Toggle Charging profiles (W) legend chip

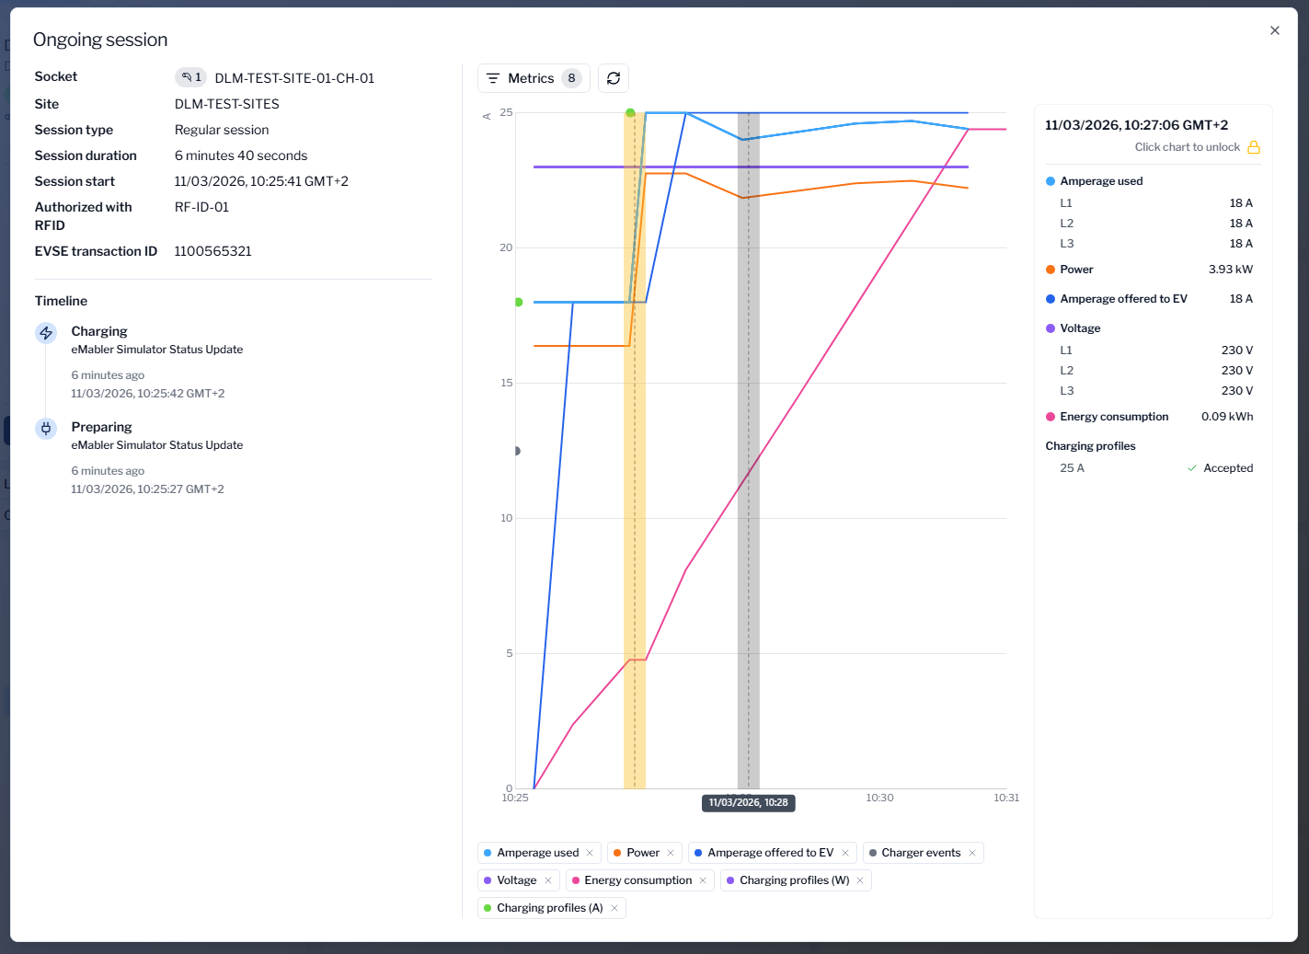tap(794, 880)
